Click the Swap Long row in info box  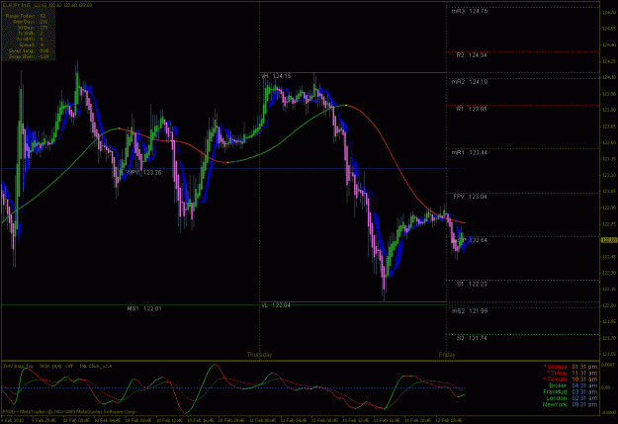(x=29, y=50)
